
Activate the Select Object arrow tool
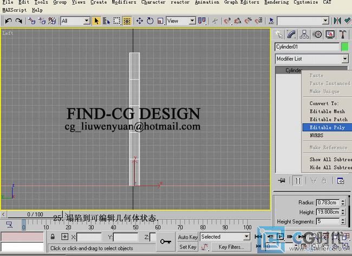click(x=96, y=21)
